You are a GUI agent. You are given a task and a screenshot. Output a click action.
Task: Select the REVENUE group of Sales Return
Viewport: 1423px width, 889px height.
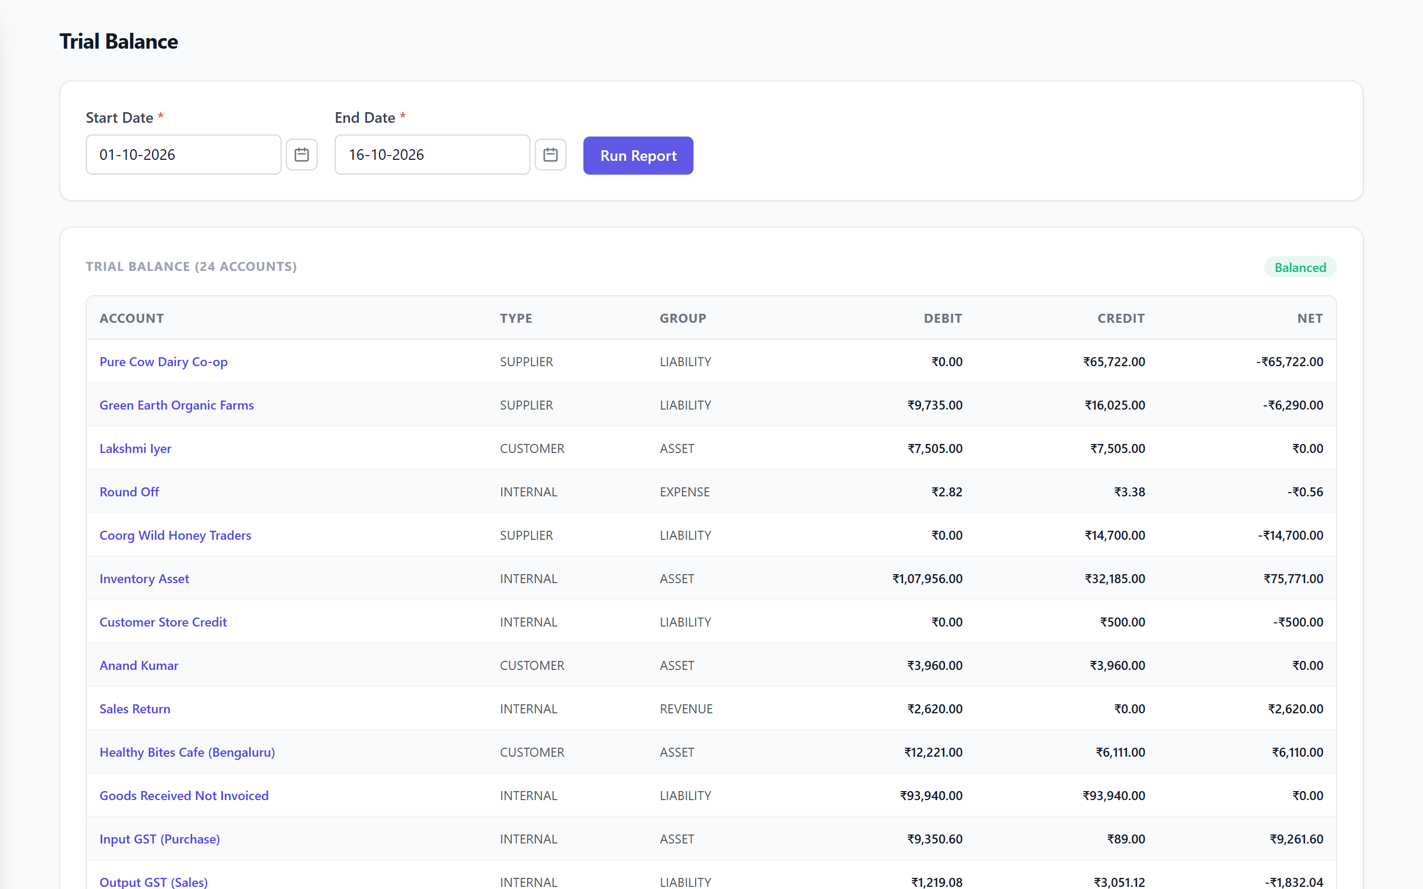[x=686, y=709]
